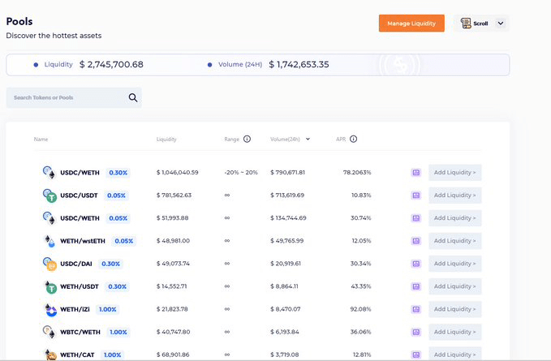Click the Scroll network logo icon
This screenshot has height=361, width=551.
467,24
